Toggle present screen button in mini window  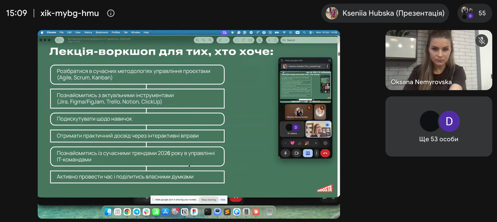308,153
